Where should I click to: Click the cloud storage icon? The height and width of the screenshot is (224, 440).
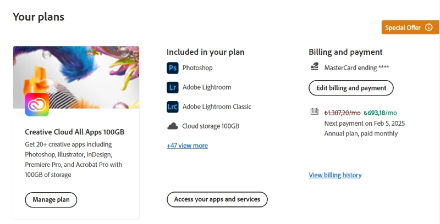pyautogui.click(x=172, y=126)
